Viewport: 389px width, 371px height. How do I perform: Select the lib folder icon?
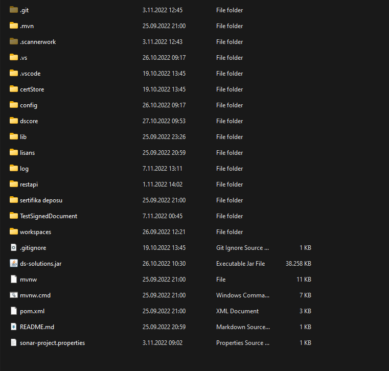[14, 136]
